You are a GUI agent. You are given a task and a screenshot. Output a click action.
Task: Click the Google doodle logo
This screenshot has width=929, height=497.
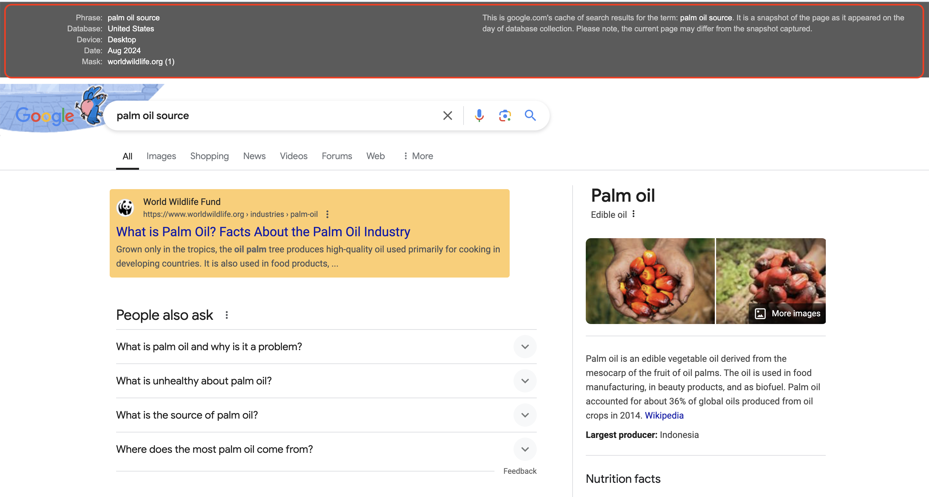[45, 116]
